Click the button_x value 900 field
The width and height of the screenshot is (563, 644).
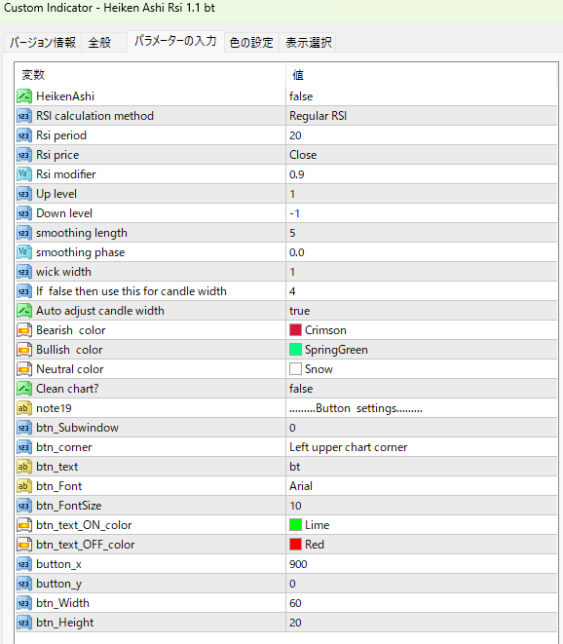coord(422,564)
